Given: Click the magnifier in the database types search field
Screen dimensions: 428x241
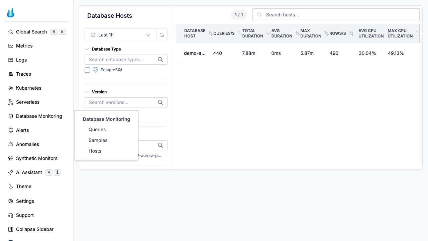Looking at the screenshot, I should point(160,59).
